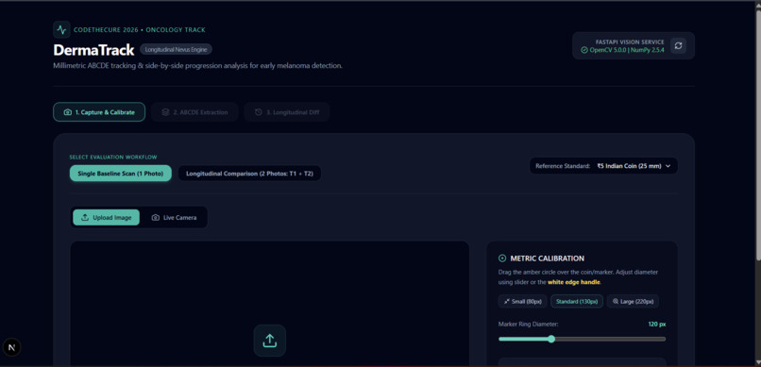Click the refresh icon in FastAPI Vision Service

679,45
